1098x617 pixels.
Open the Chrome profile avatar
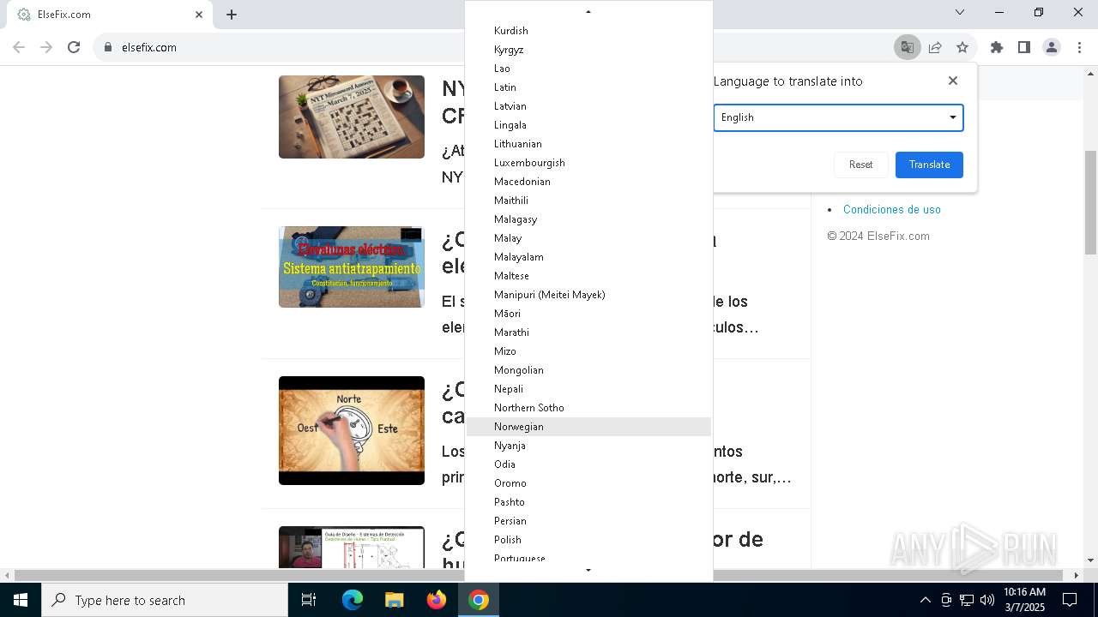1052,47
